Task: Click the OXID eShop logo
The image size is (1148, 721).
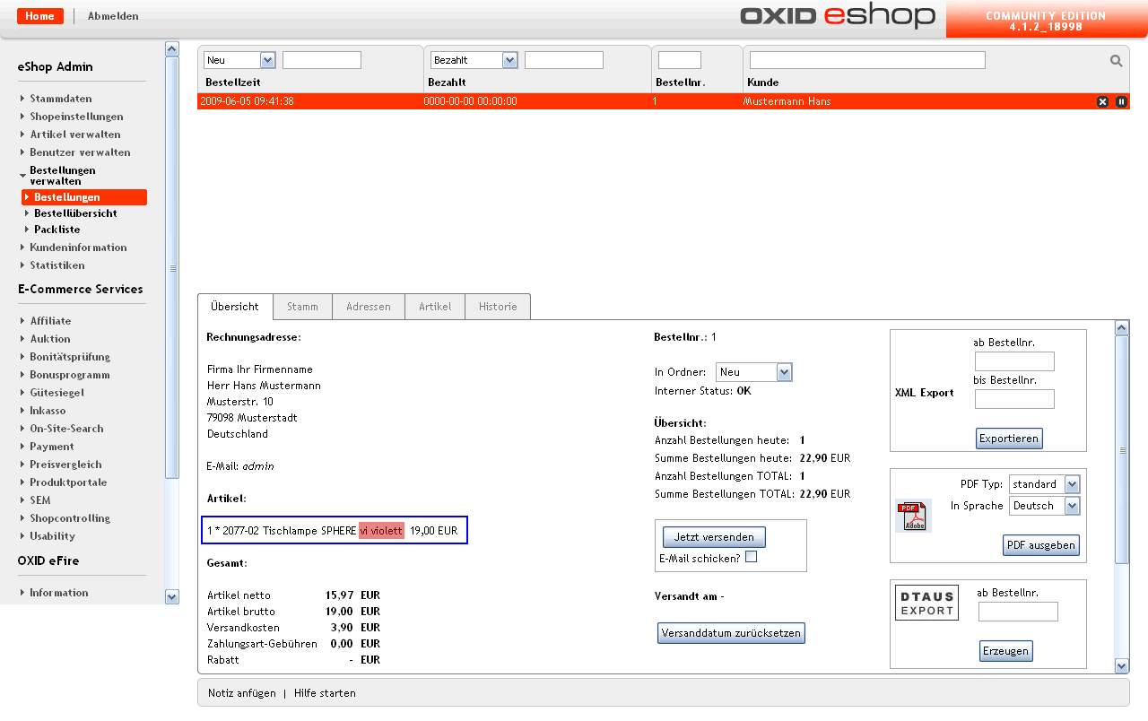Action: point(837,17)
